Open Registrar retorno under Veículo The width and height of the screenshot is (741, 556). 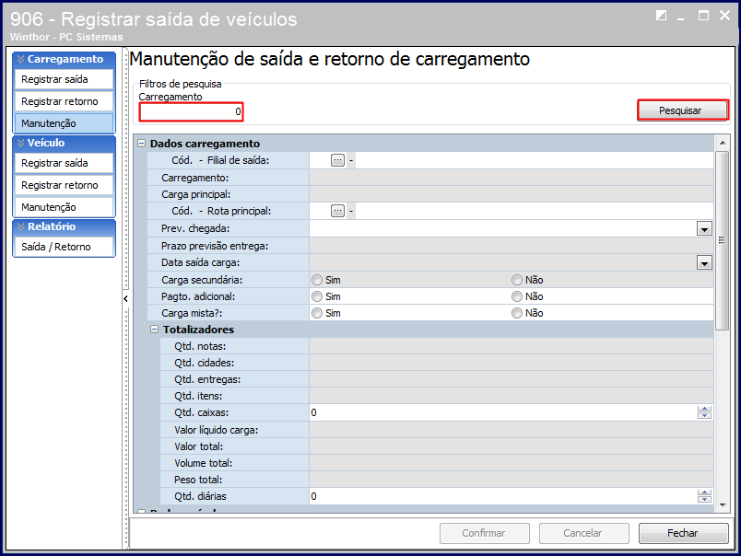(x=64, y=185)
